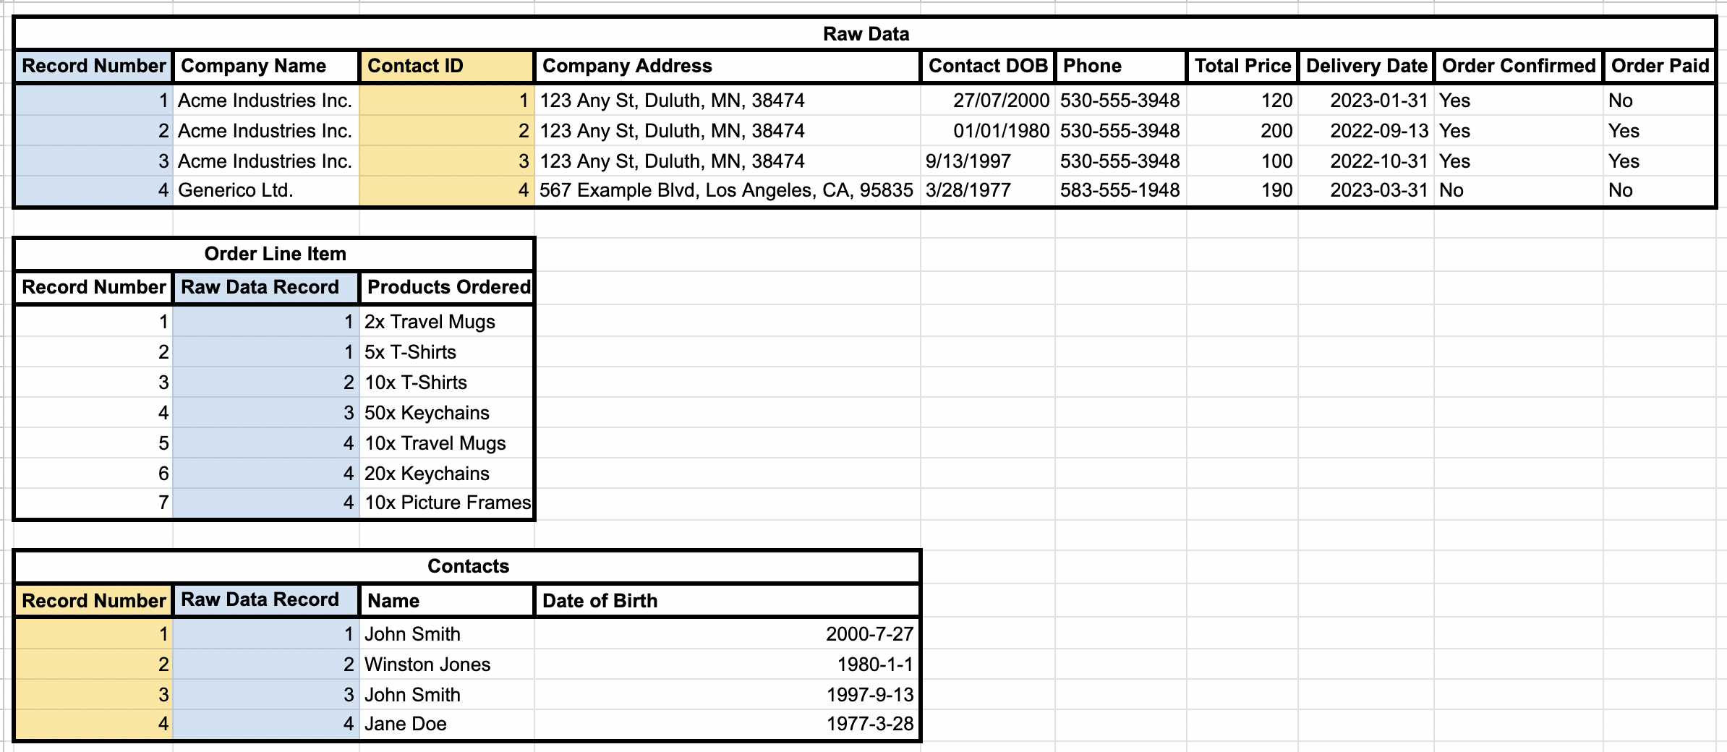Select the Raw Data Record header in Order Line Item

pyautogui.click(x=266, y=287)
